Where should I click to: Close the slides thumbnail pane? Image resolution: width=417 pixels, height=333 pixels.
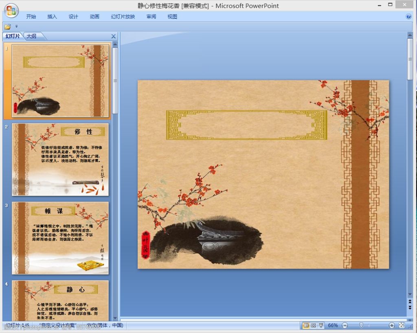click(114, 36)
